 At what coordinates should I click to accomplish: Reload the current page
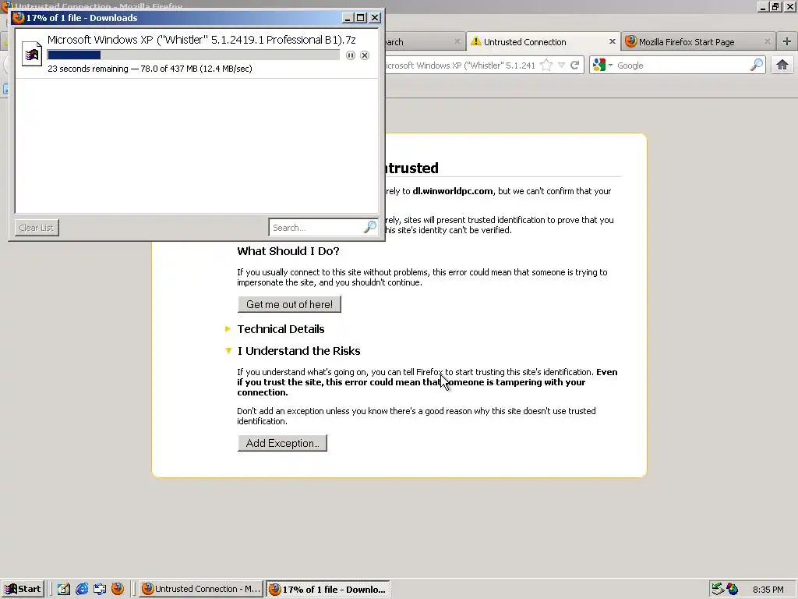[x=574, y=66]
